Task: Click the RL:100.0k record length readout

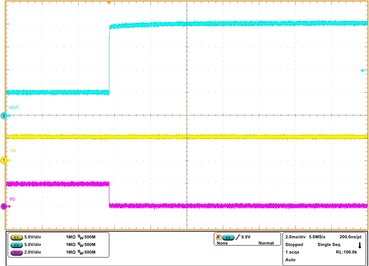Action: pos(346,252)
